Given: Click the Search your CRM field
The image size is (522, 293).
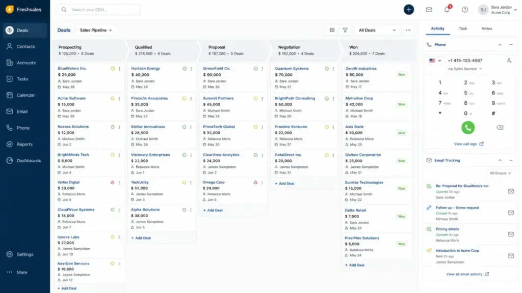Looking at the screenshot, I should tap(99, 10).
